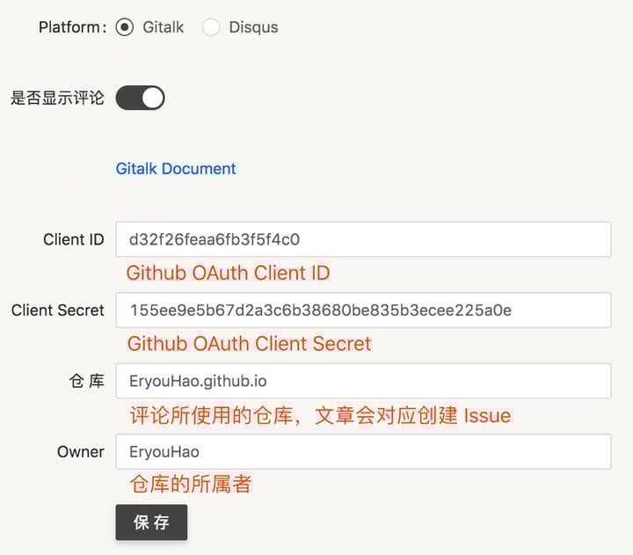Click the 是否显示评论 label
633x555 pixels.
pyautogui.click(x=57, y=98)
